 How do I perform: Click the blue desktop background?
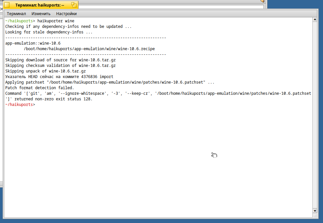point(294,4)
